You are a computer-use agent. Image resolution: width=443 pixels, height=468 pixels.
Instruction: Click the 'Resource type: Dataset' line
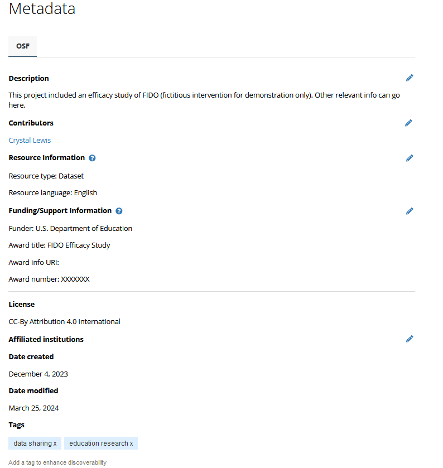click(x=46, y=176)
